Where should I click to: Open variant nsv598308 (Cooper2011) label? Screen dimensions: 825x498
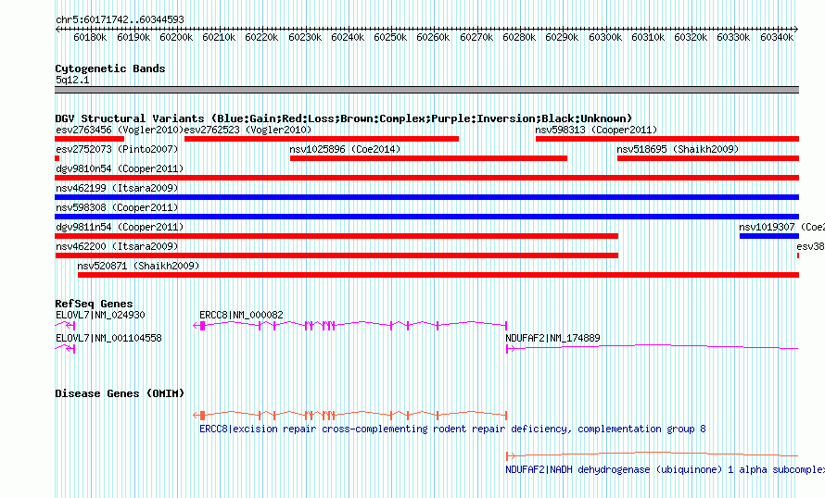pos(117,207)
